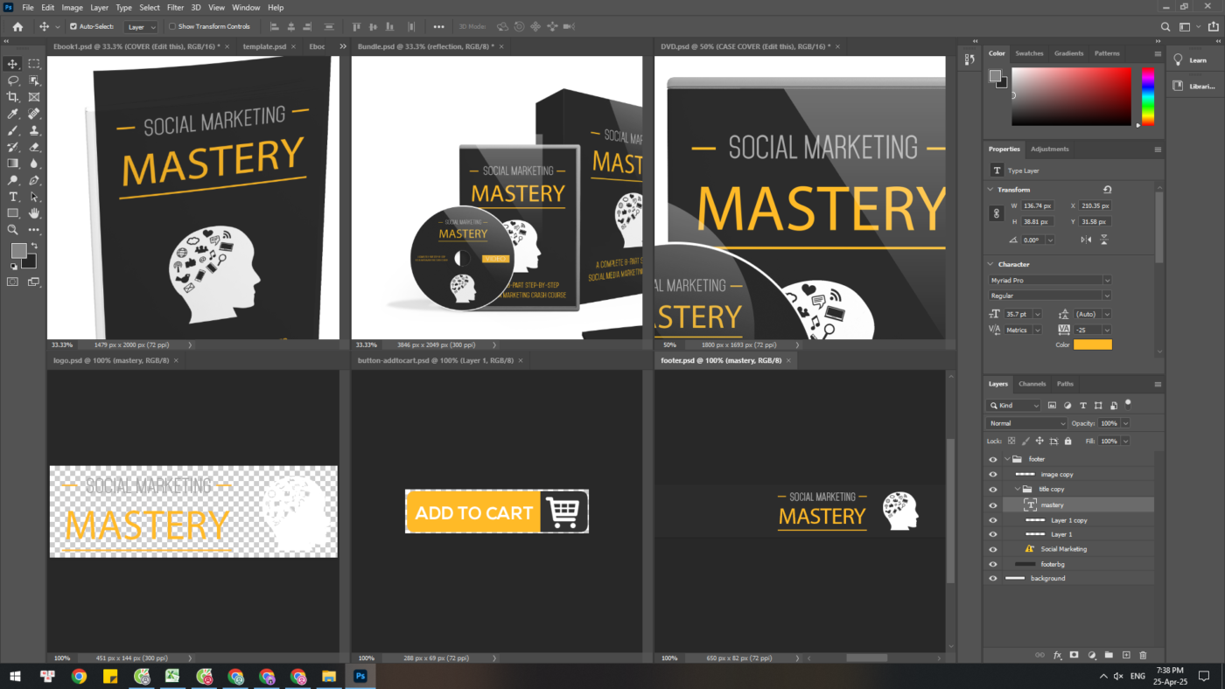Open the Normal blend mode dropdown

1026,423
